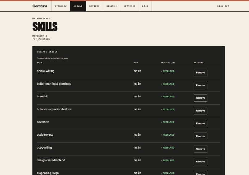Select the article-writing skill name

(x=46, y=71)
